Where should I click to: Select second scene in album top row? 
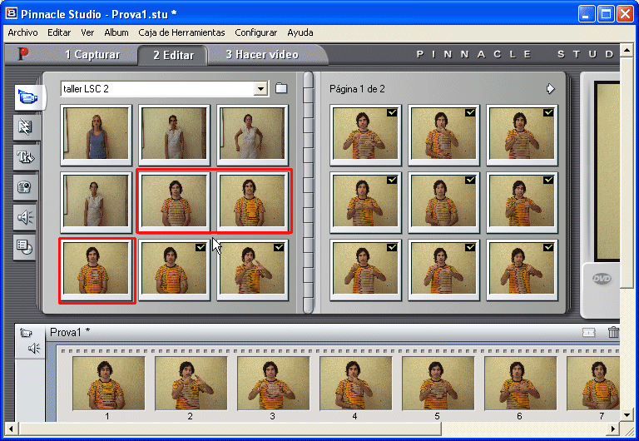click(174, 135)
